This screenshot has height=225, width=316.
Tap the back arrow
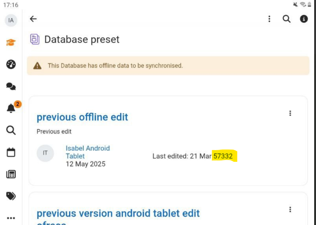coord(33,19)
